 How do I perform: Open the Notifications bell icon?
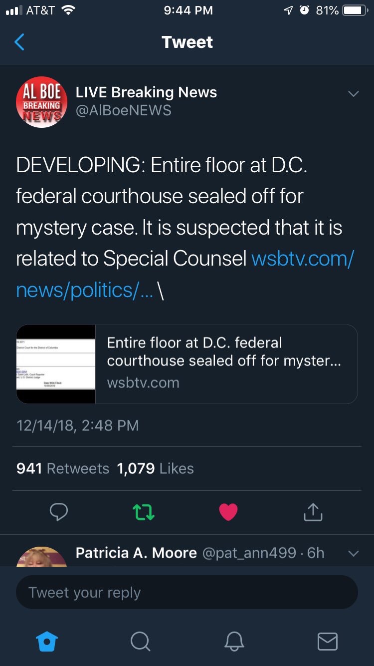234,641
